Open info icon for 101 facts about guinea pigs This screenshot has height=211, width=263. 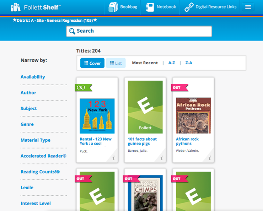point(161,158)
